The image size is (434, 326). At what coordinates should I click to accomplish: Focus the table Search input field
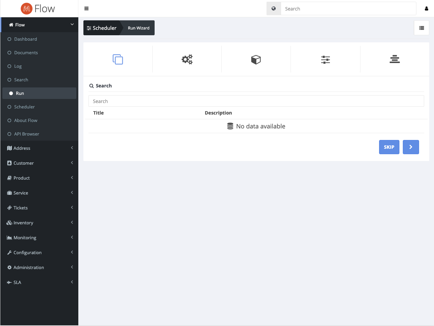click(x=256, y=101)
